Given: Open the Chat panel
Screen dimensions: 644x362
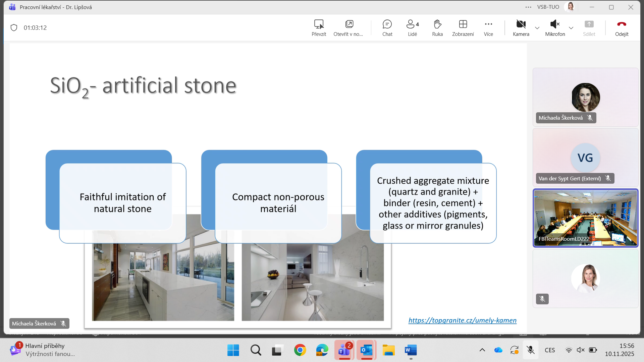Looking at the screenshot, I should pos(387,27).
